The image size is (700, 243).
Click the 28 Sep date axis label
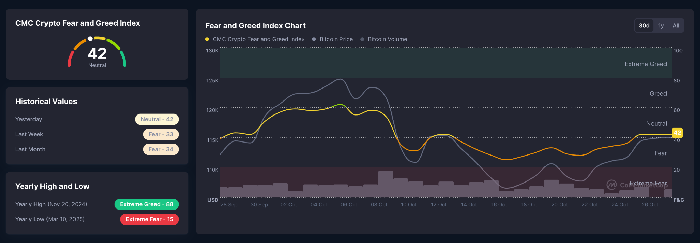[x=229, y=205]
